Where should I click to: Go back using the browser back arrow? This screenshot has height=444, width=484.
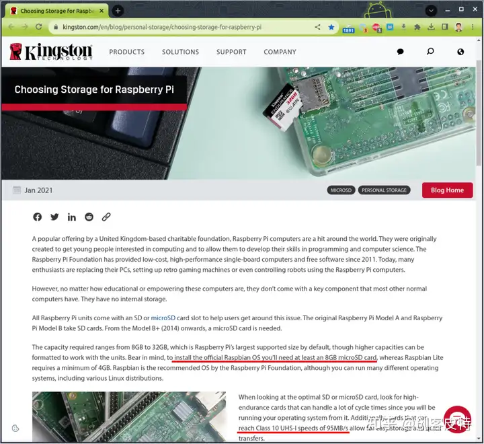pos(11,27)
